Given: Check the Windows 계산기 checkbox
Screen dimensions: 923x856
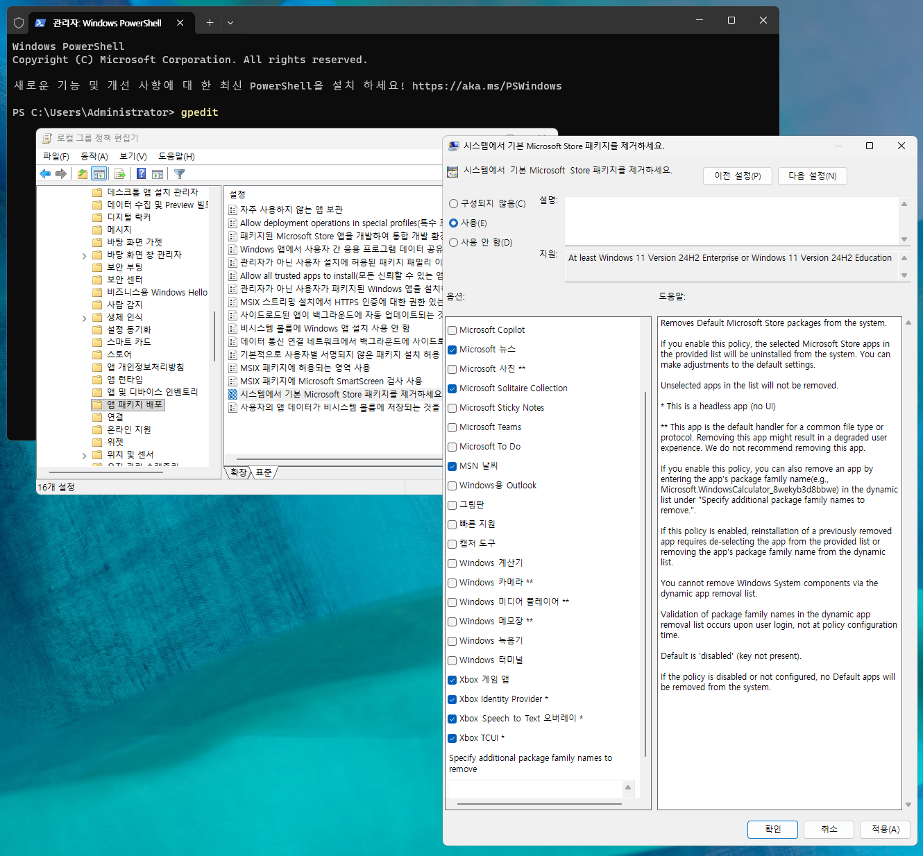Looking at the screenshot, I should [452, 564].
